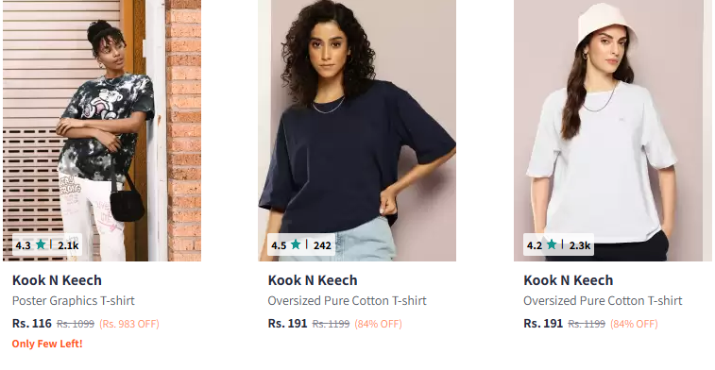
Task: Click the 2.3k ratings count badge
Action: [x=580, y=245]
